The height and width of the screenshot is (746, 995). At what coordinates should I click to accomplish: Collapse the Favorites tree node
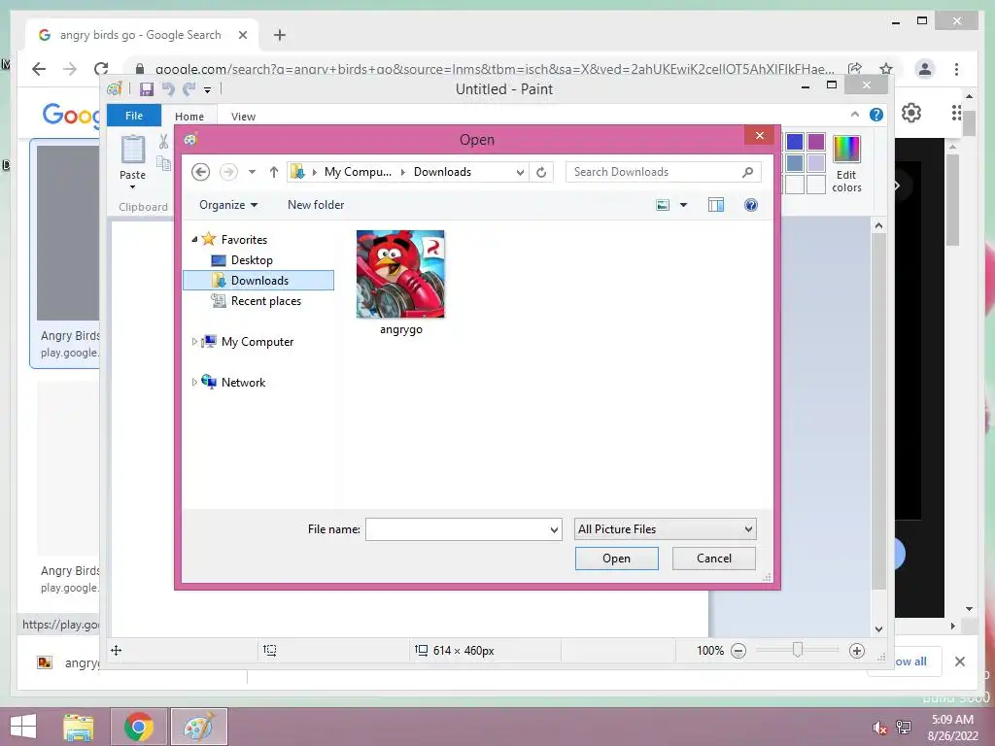194,239
